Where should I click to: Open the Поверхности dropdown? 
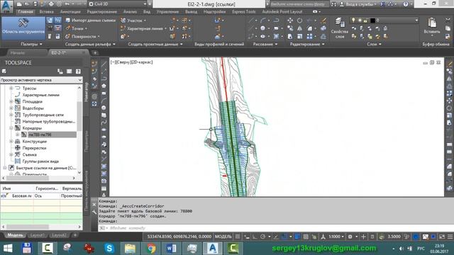point(83,36)
